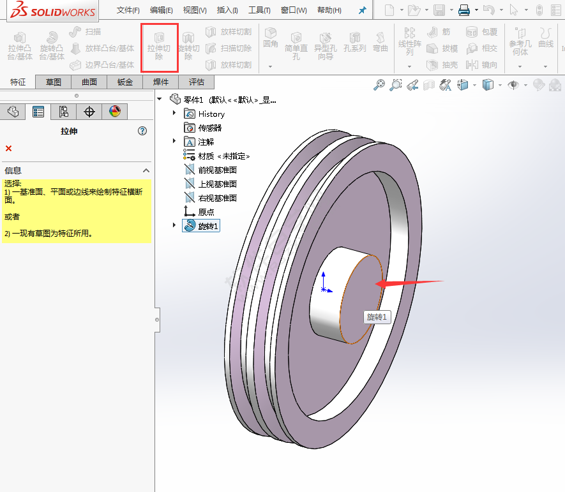Open the 帮助(H) menu
The width and height of the screenshot is (565, 492).
point(329,10)
